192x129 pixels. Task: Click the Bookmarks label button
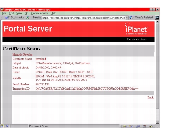(x=17, y=17)
